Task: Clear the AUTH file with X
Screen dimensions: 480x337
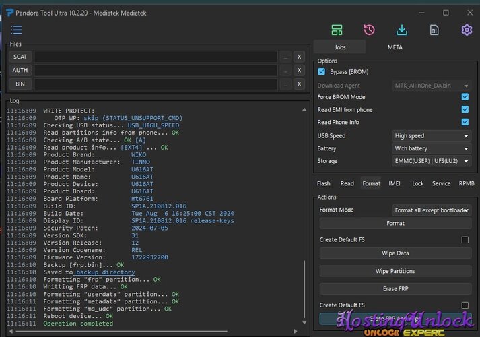Action: coord(299,70)
